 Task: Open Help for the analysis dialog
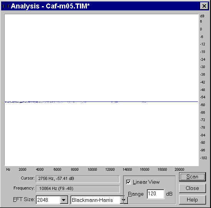(x=192, y=200)
